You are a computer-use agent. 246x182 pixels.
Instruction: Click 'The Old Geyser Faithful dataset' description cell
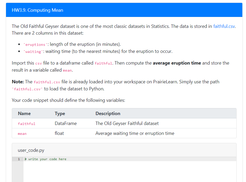(x=127, y=123)
